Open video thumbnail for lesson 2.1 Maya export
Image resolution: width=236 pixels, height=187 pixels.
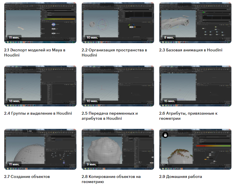click(40, 23)
